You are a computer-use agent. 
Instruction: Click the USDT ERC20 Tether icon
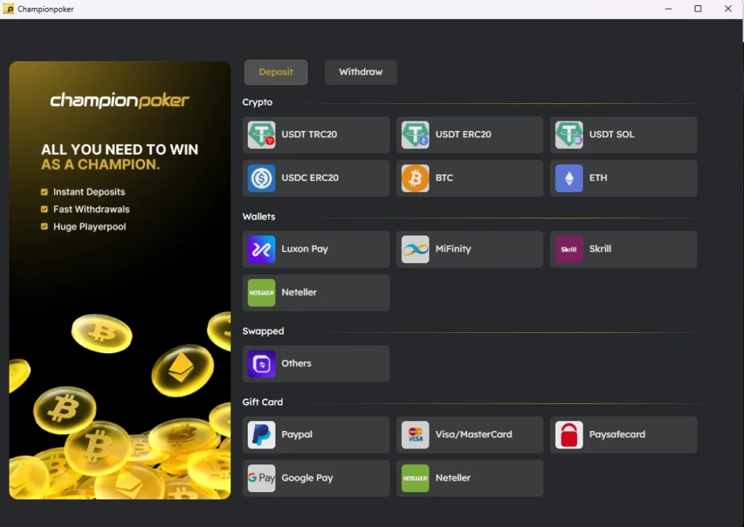[415, 134]
